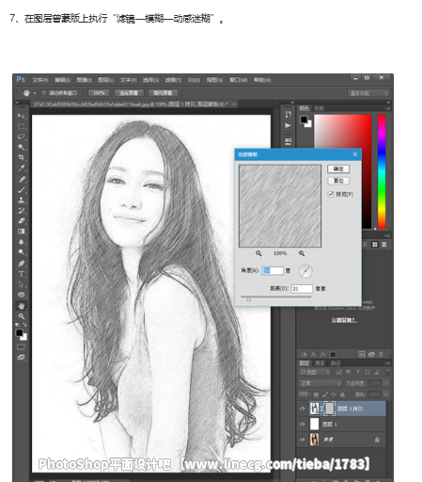The height and width of the screenshot is (482, 422).
Task: Toggle Quick Mask mode icon
Action: (x=21, y=347)
